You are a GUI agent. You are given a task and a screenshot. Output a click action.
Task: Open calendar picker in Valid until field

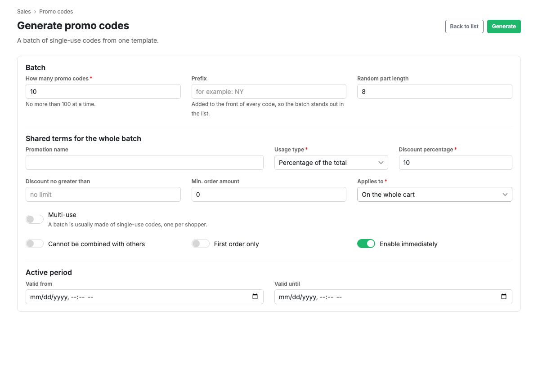[504, 297]
